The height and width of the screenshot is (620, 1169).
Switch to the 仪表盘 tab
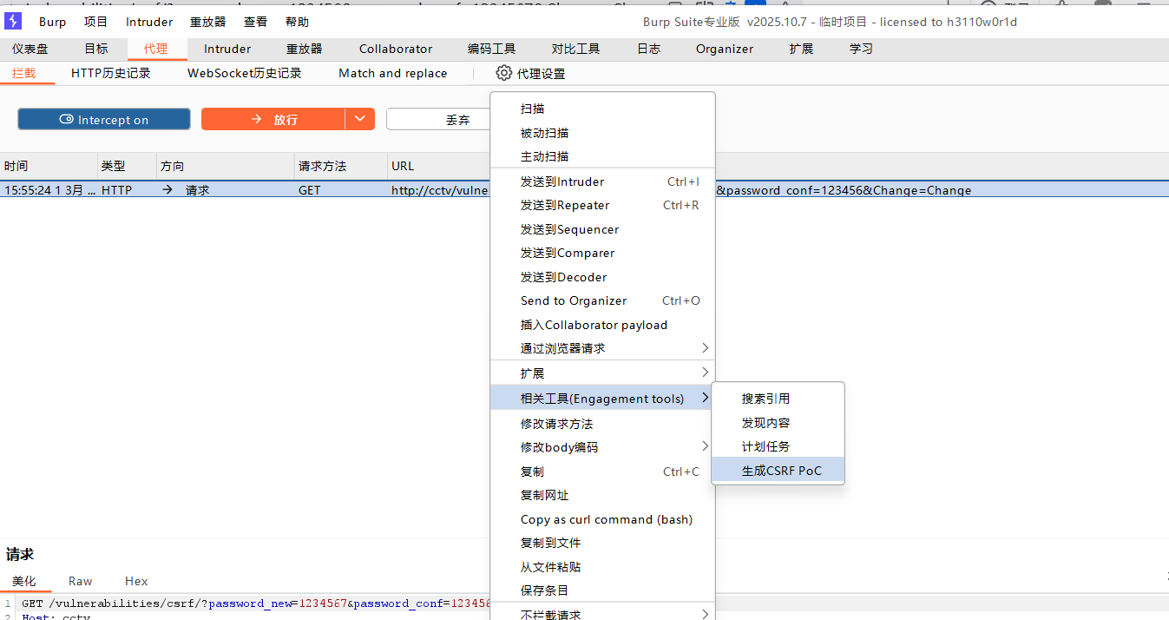[x=30, y=49]
